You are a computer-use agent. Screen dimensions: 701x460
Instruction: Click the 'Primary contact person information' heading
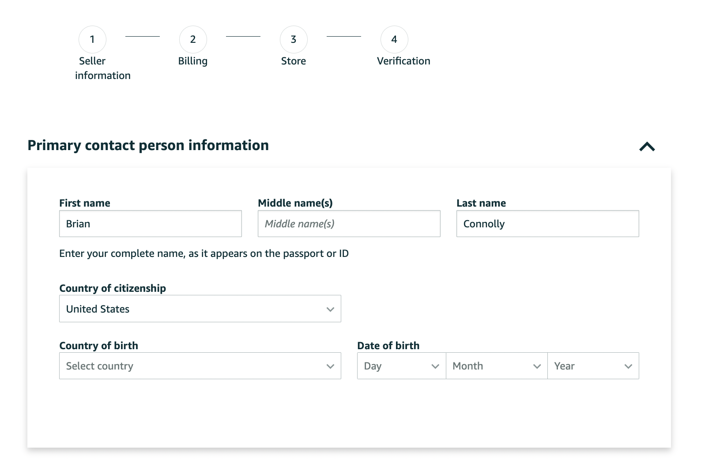148,145
